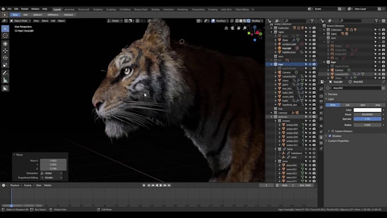Open the timeline Keying menu

click(28, 186)
